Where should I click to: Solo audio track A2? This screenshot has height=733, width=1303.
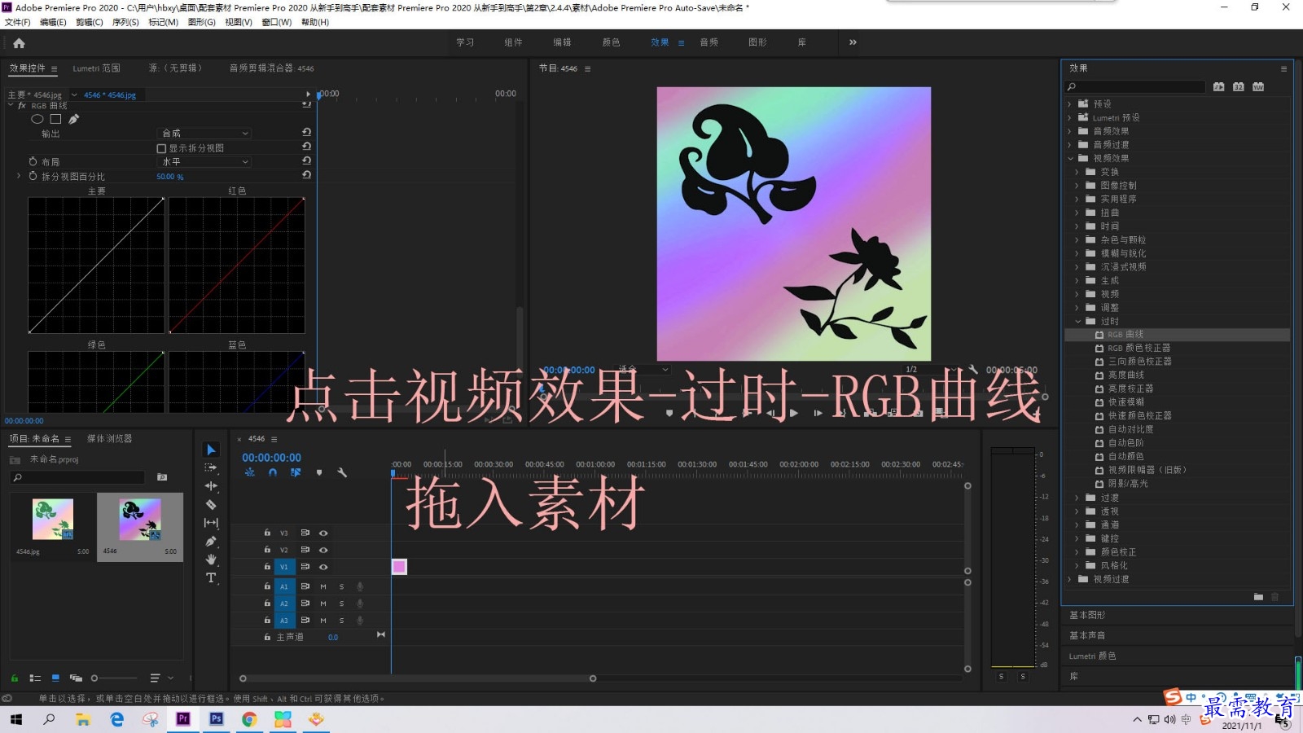pyautogui.click(x=341, y=604)
